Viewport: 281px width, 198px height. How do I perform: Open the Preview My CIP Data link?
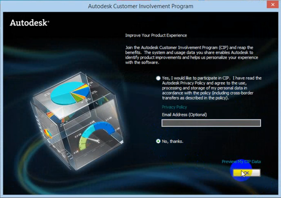click(241, 162)
